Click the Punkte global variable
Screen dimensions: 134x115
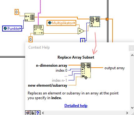[x=12, y=28]
